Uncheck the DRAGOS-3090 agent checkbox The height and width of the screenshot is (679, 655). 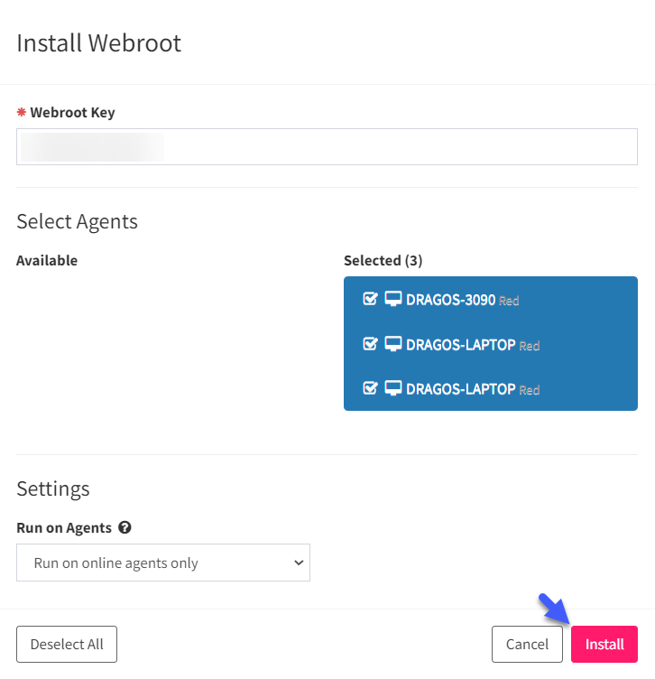point(370,299)
